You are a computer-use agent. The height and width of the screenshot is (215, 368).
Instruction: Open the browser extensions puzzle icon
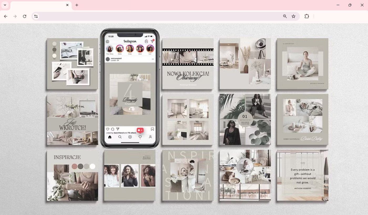coord(307,16)
